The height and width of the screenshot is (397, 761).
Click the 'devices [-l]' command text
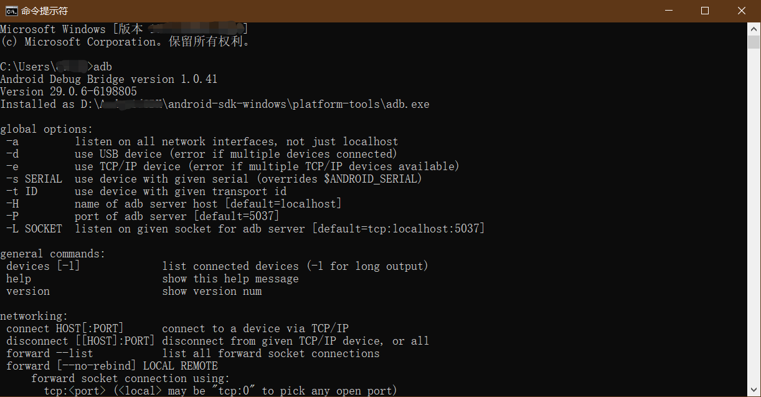pos(43,266)
